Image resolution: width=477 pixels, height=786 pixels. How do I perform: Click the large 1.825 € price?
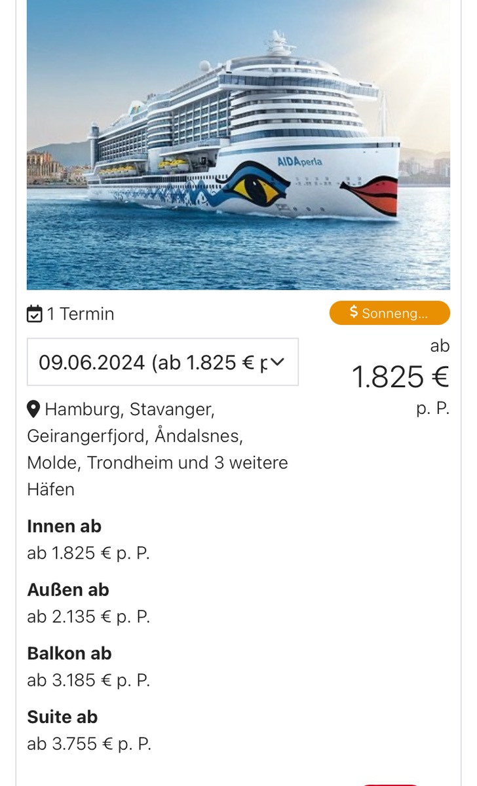400,377
